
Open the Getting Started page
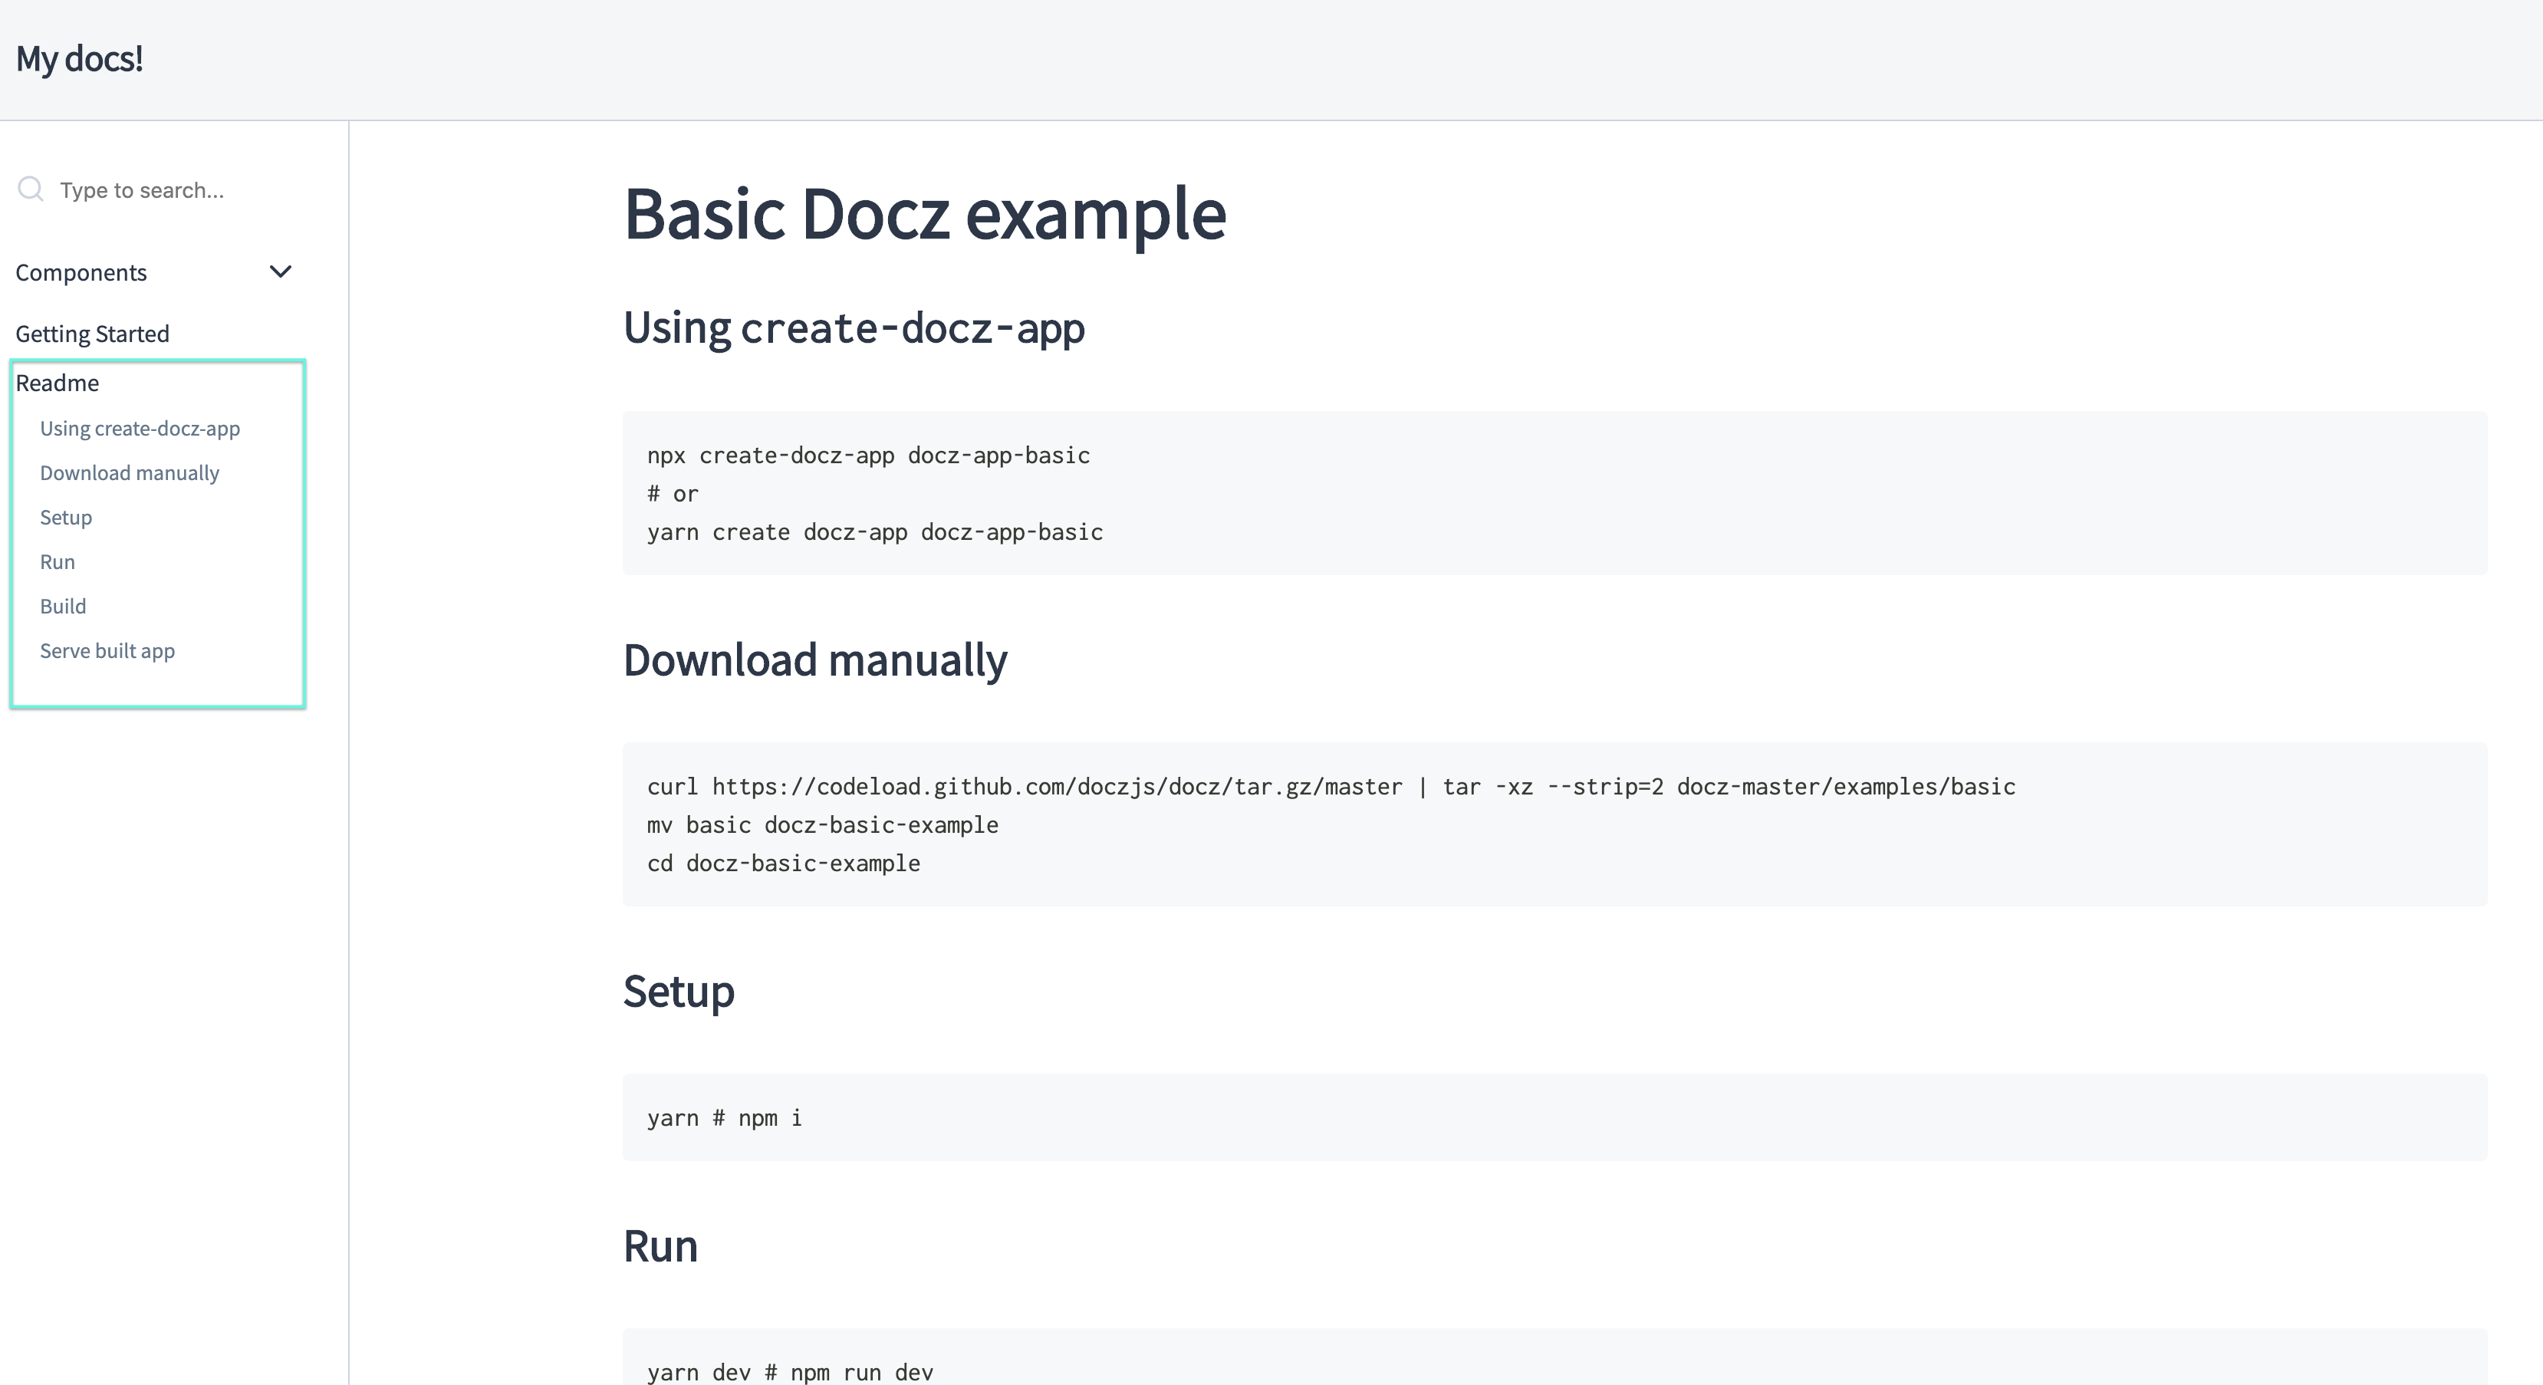(x=92, y=334)
